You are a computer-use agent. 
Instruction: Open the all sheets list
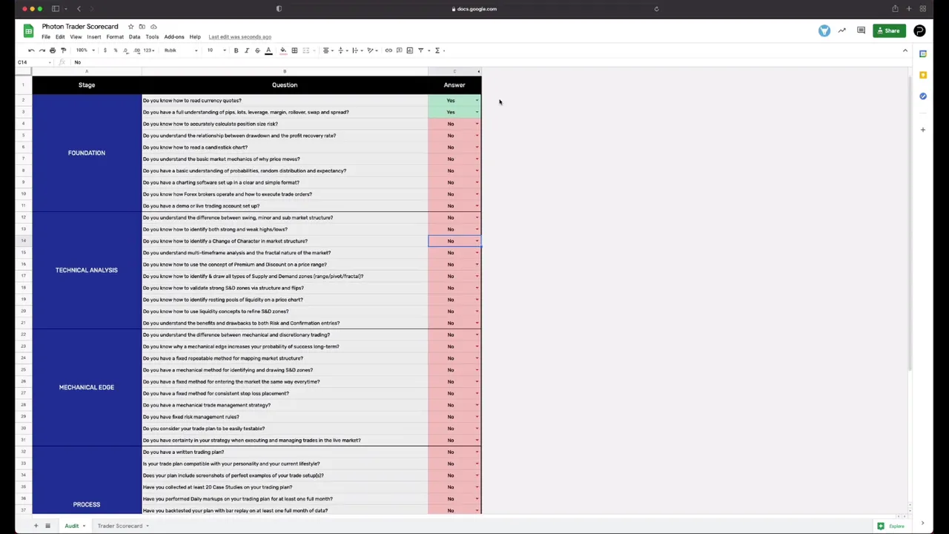pos(47,526)
